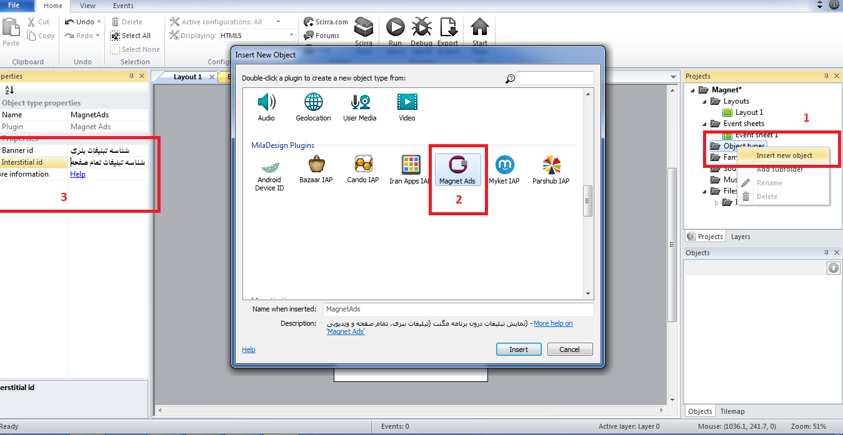Choose the Bazaar IAP plugin
This screenshot has width=843, height=435.
(x=316, y=169)
